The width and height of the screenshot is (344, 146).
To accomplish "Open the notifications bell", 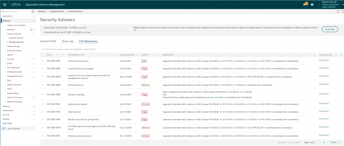I will tap(304, 4).
